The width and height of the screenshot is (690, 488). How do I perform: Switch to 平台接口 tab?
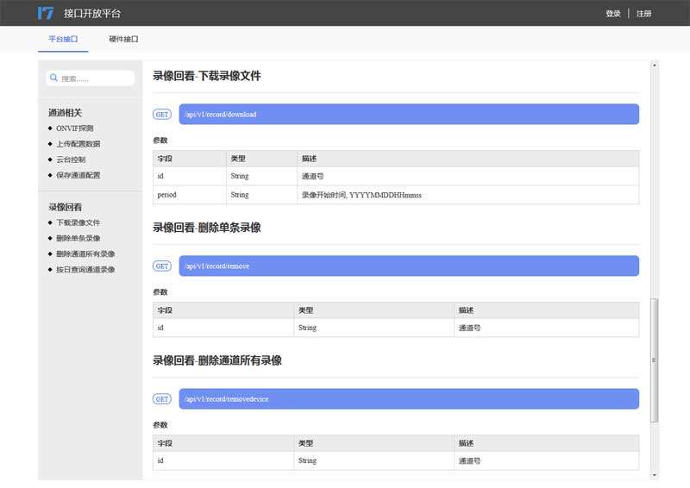(63, 40)
